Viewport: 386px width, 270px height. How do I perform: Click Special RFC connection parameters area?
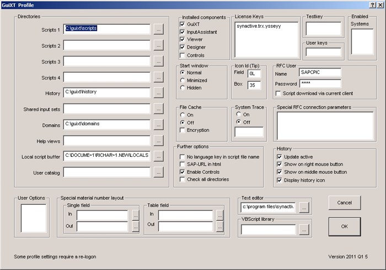[325, 126]
